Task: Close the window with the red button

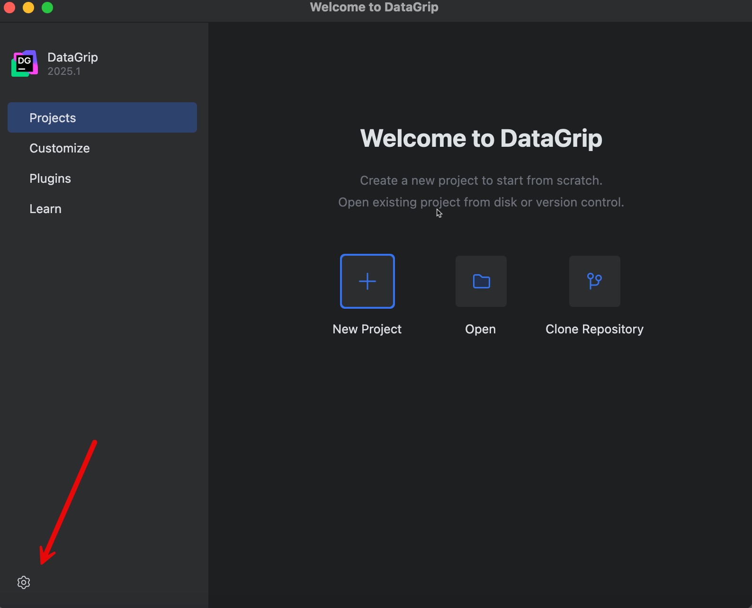Action: point(9,7)
